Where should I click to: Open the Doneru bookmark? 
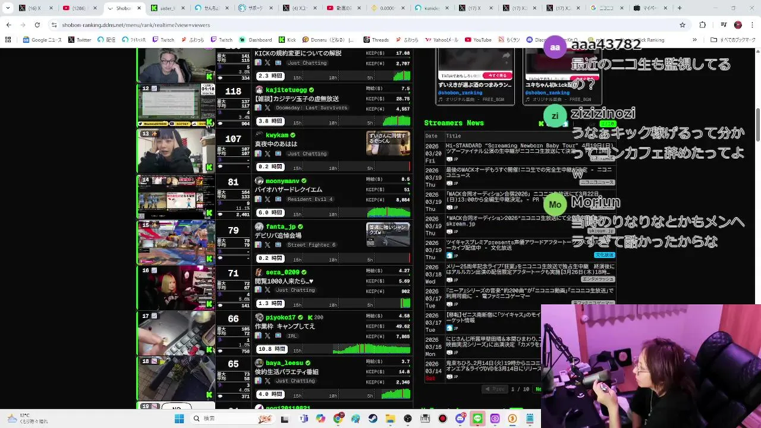(x=328, y=40)
